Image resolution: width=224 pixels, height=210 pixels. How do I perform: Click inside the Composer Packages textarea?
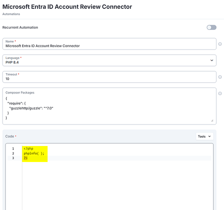point(109,106)
